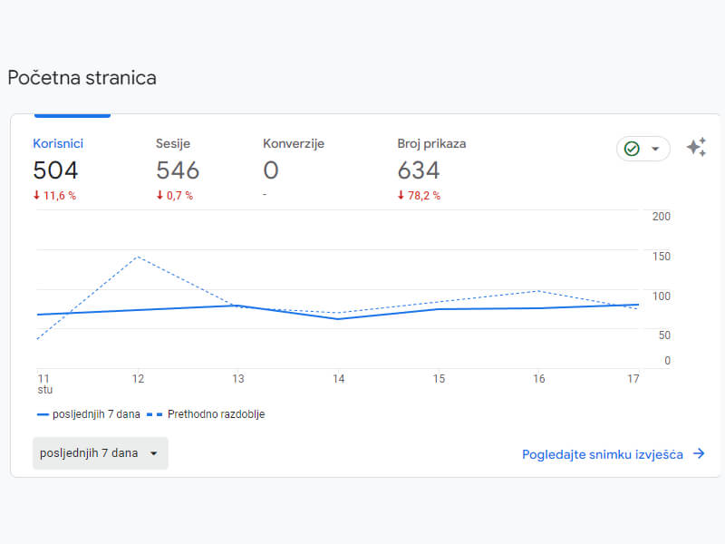The image size is (725, 544).
Task: Click the 'Početna stranica' page heading
Action: pos(82,78)
